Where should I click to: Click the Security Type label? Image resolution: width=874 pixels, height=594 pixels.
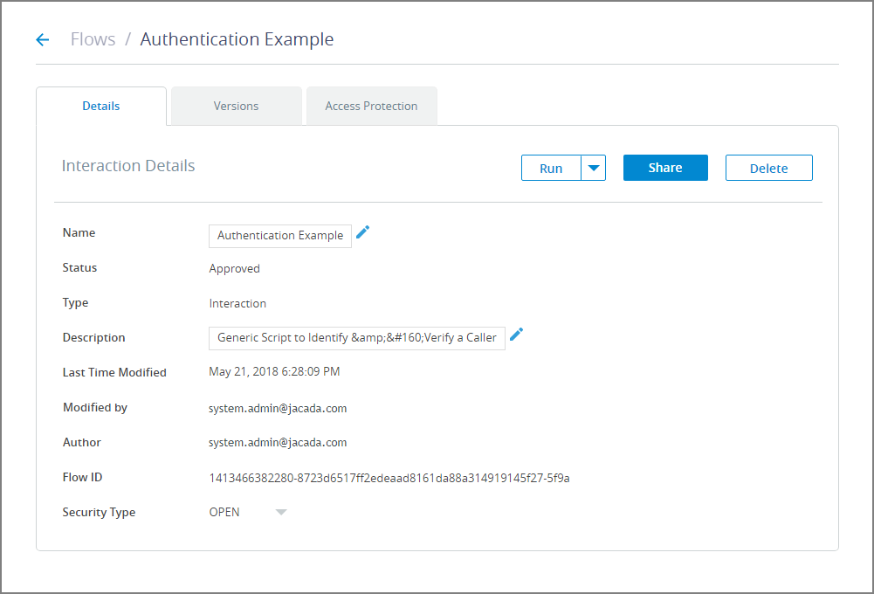99,512
